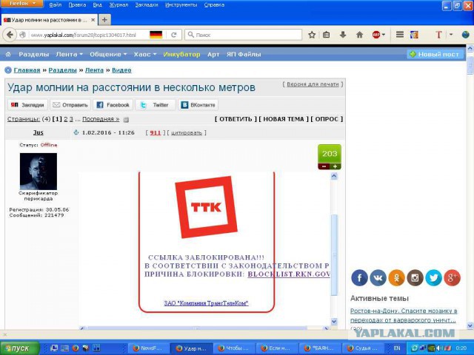The image size is (474, 355).
Task: Click the Jus avatar image
Action: coord(39,172)
